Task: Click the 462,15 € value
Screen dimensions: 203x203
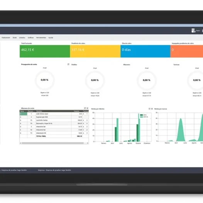Action: point(27,50)
